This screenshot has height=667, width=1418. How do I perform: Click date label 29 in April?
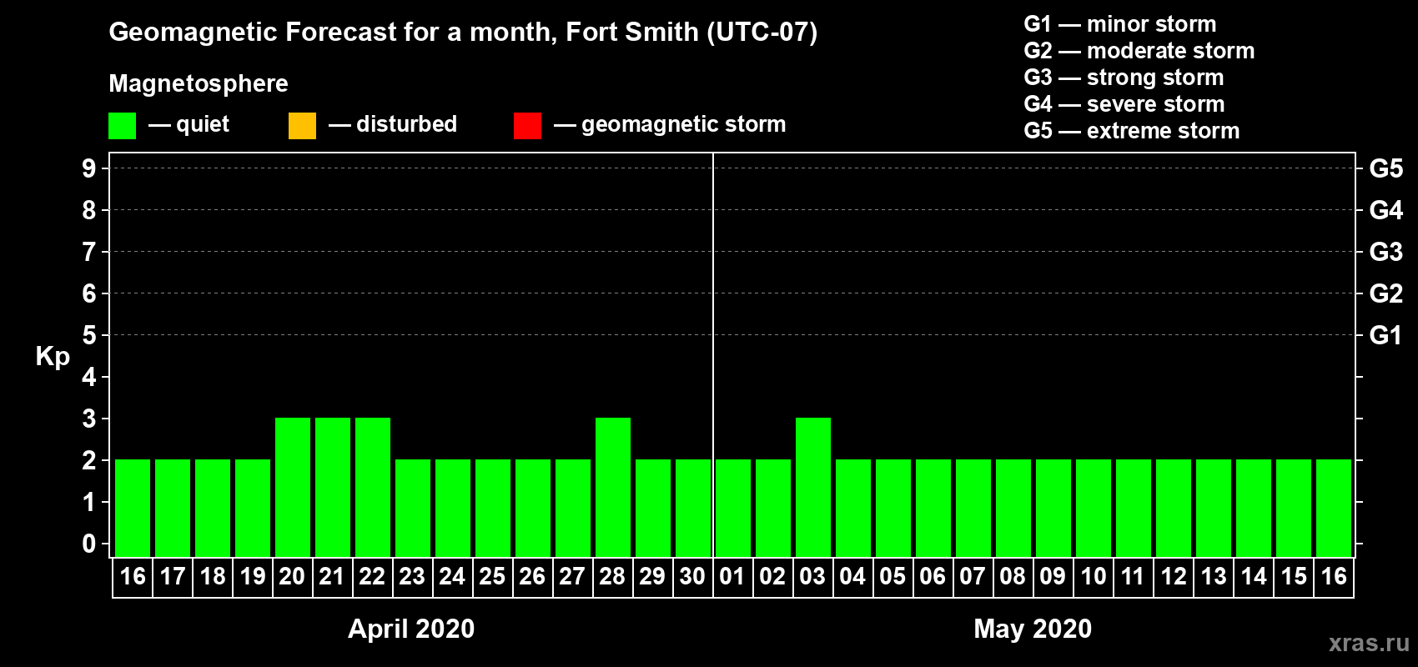pyautogui.click(x=652, y=576)
